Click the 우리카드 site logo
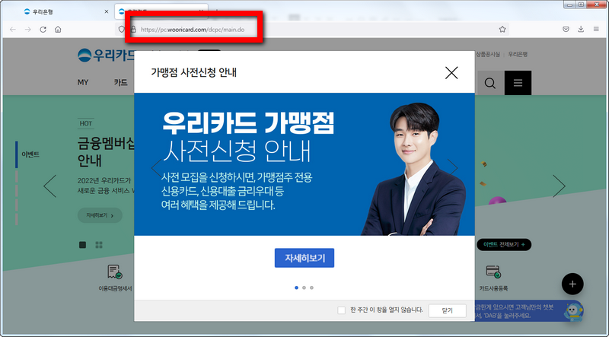This screenshot has height=337, width=609. (x=106, y=55)
